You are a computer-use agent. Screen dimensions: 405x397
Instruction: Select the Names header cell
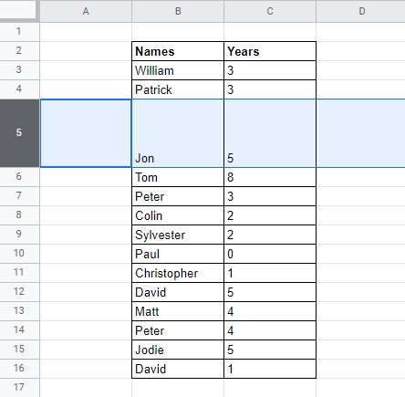(178, 51)
